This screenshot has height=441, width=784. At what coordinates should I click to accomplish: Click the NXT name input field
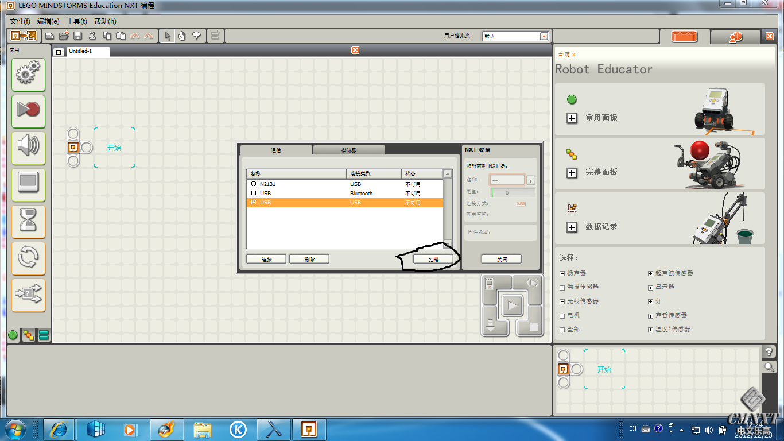tap(507, 180)
